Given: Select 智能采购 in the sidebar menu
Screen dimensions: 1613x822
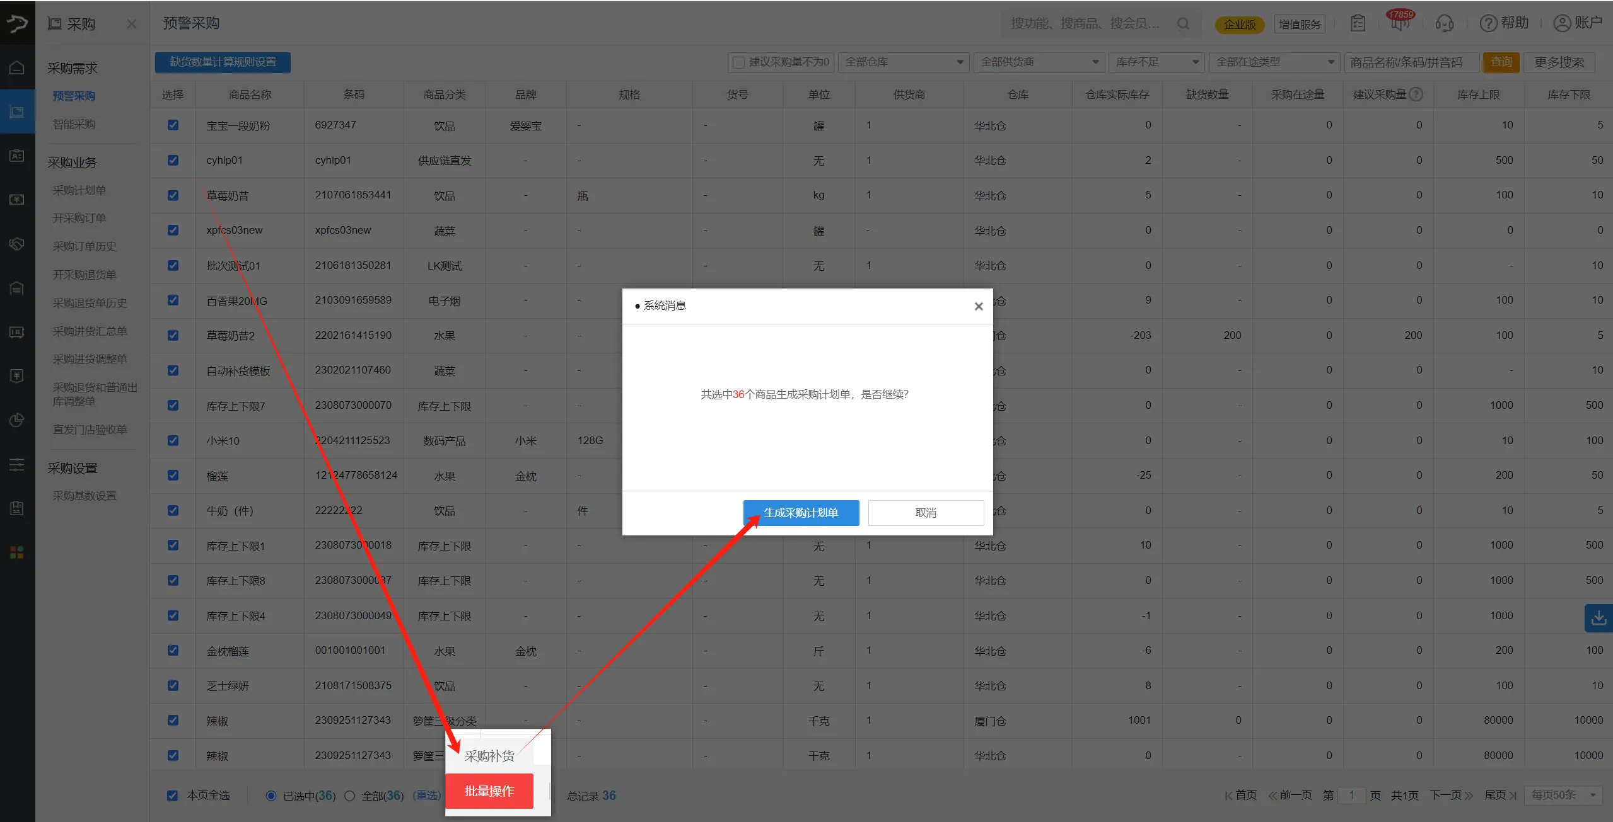Looking at the screenshot, I should pos(74,123).
